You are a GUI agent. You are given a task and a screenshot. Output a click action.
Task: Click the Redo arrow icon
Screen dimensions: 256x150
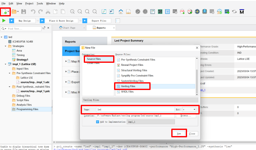coord(40,12)
